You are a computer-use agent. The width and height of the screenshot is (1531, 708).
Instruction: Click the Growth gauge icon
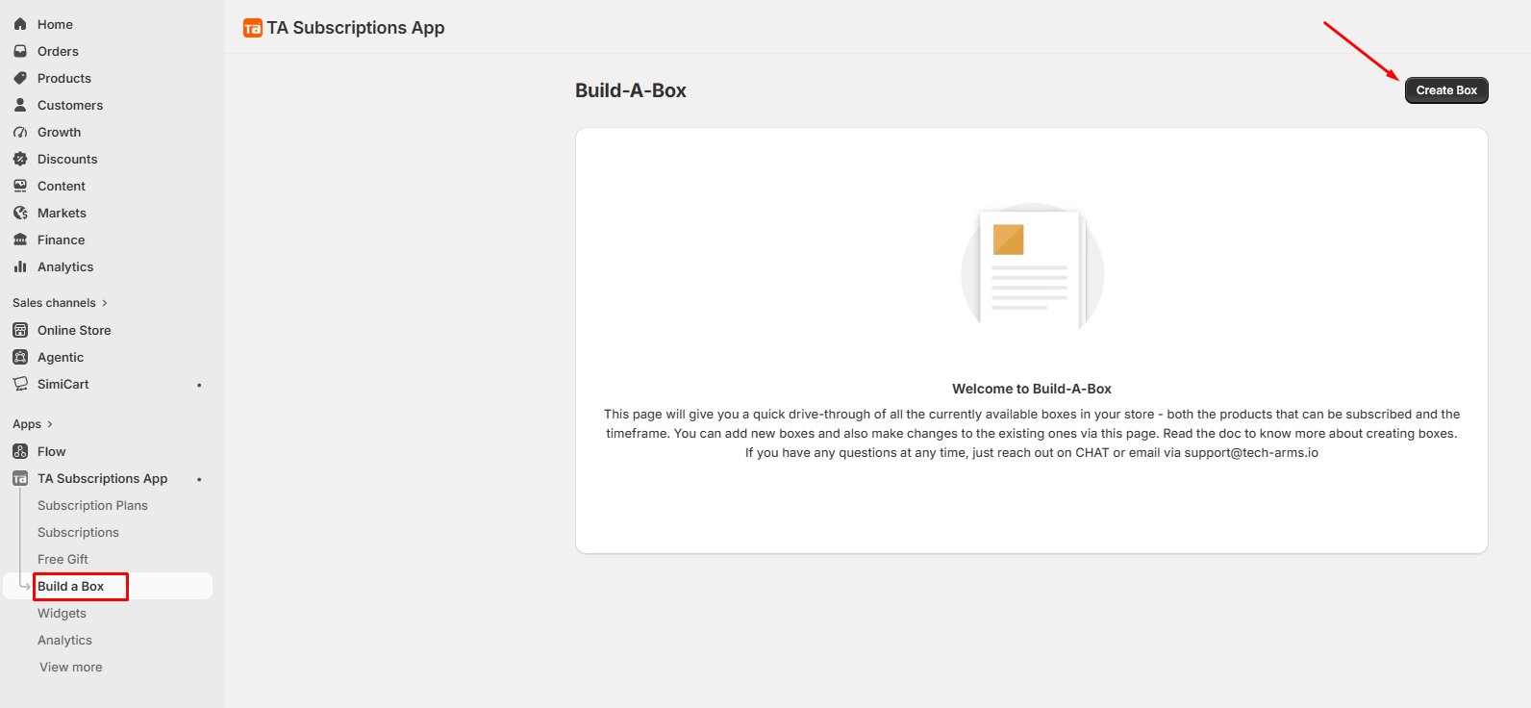(x=20, y=132)
